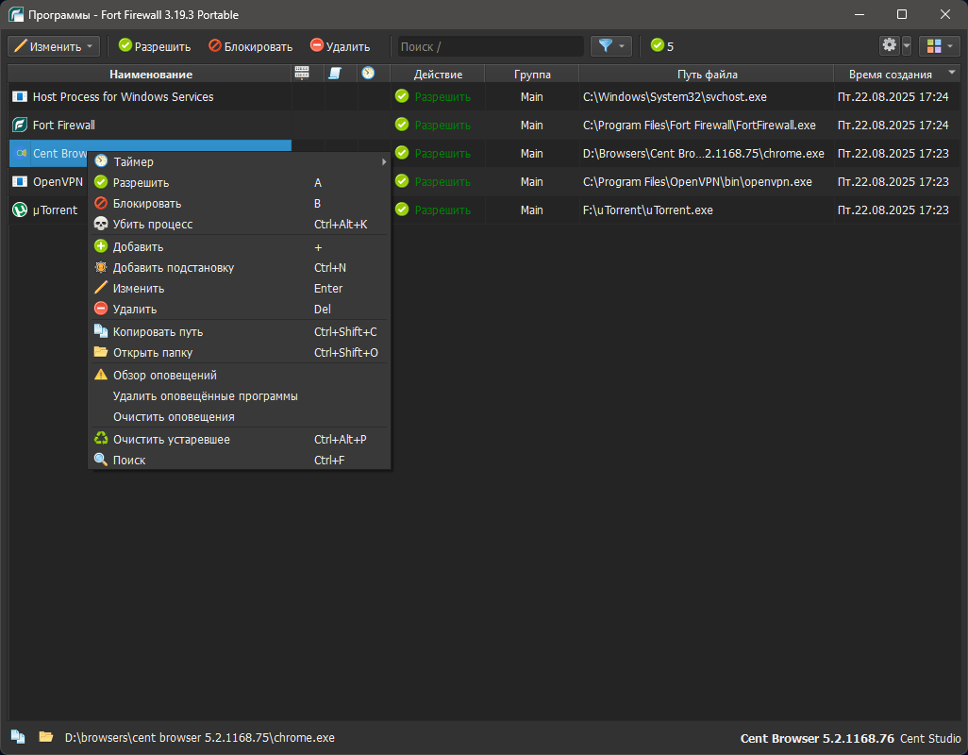Click copy path icon in status bar

[18, 737]
